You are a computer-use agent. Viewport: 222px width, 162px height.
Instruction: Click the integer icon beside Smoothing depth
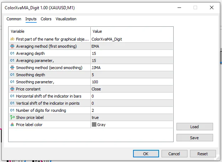tap(12, 75)
